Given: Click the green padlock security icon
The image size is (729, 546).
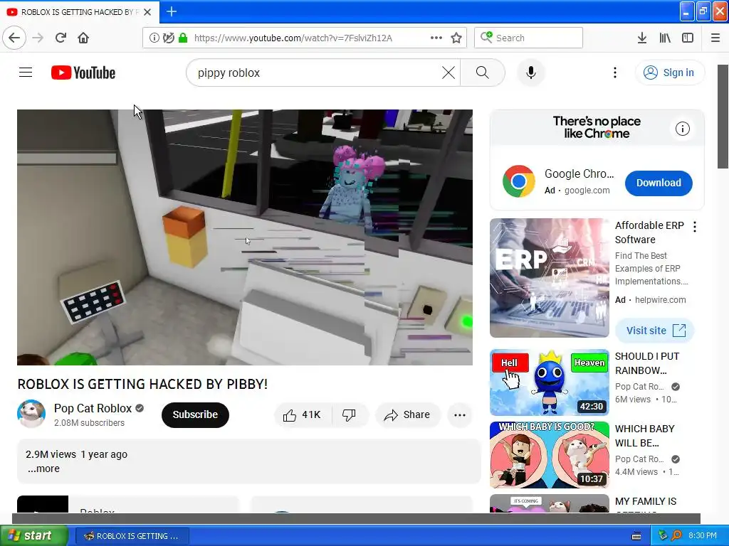Looking at the screenshot, I should pyautogui.click(x=183, y=38).
